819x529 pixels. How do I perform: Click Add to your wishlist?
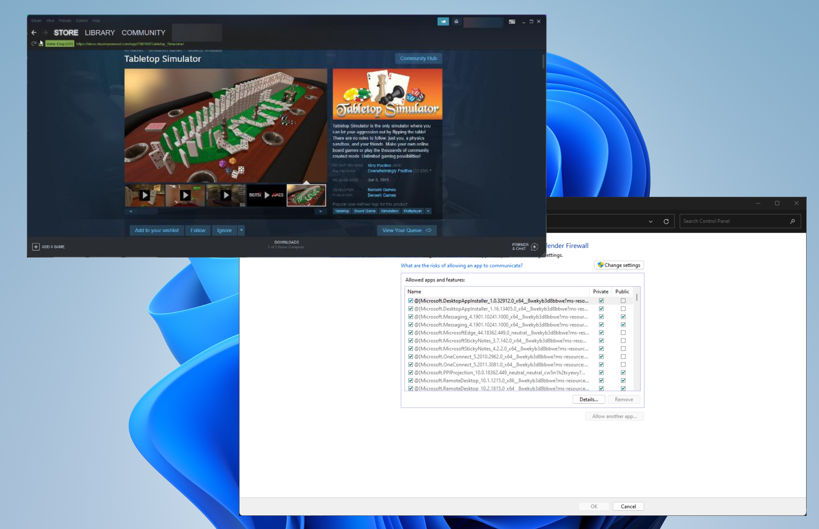[156, 230]
